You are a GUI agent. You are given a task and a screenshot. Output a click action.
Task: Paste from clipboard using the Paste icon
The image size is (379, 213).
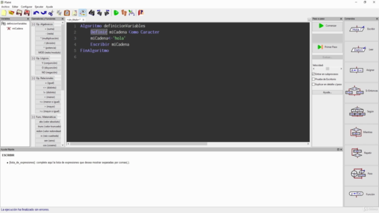67,13
